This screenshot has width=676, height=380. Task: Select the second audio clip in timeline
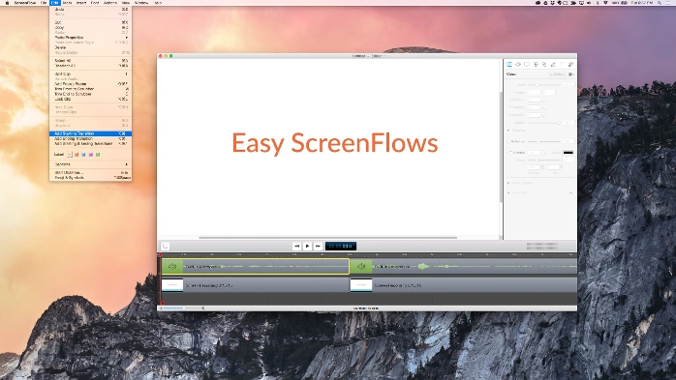464,267
